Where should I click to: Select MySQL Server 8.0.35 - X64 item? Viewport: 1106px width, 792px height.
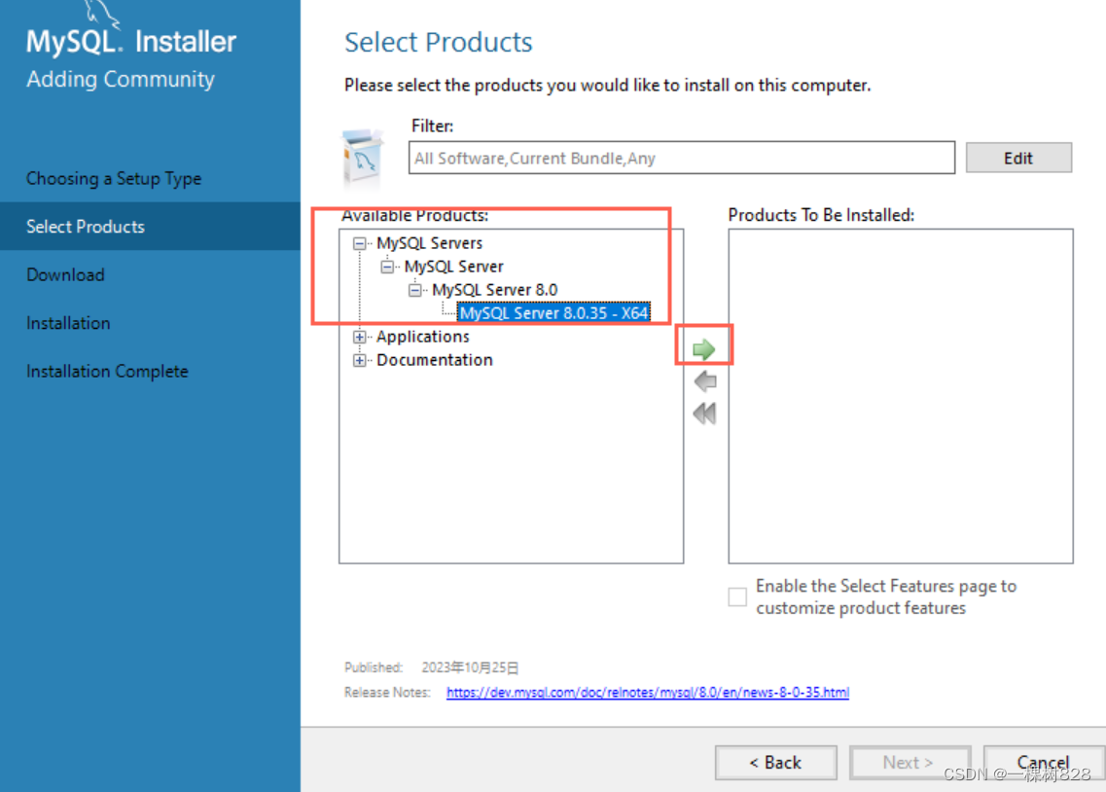[x=553, y=312]
